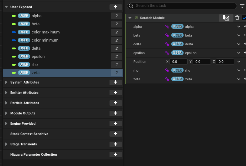Viewport: 246px width, 166px height.
Task: Collapse the Scratch Module stack entry
Action: point(130,18)
